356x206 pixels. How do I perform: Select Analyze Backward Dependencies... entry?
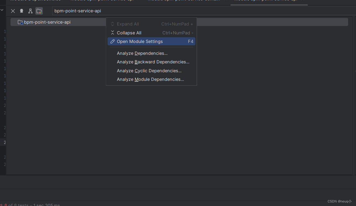[151, 62]
